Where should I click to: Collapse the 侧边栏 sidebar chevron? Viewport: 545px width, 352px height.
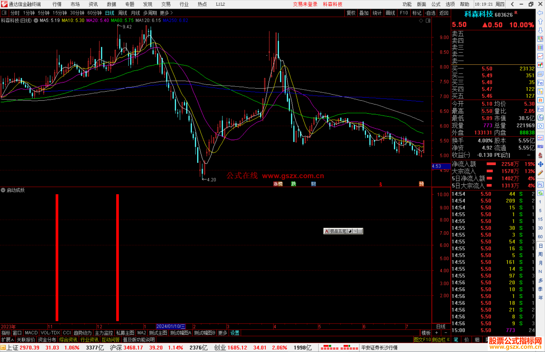(448, 340)
